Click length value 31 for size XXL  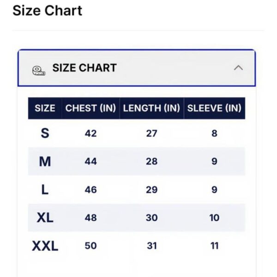click(x=152, y=246)
